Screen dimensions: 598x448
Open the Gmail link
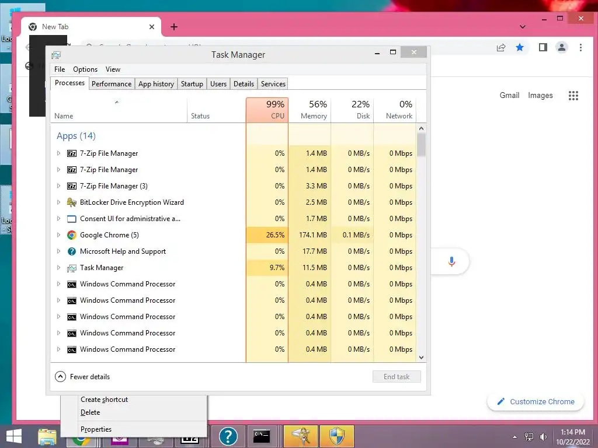[509, 95]
